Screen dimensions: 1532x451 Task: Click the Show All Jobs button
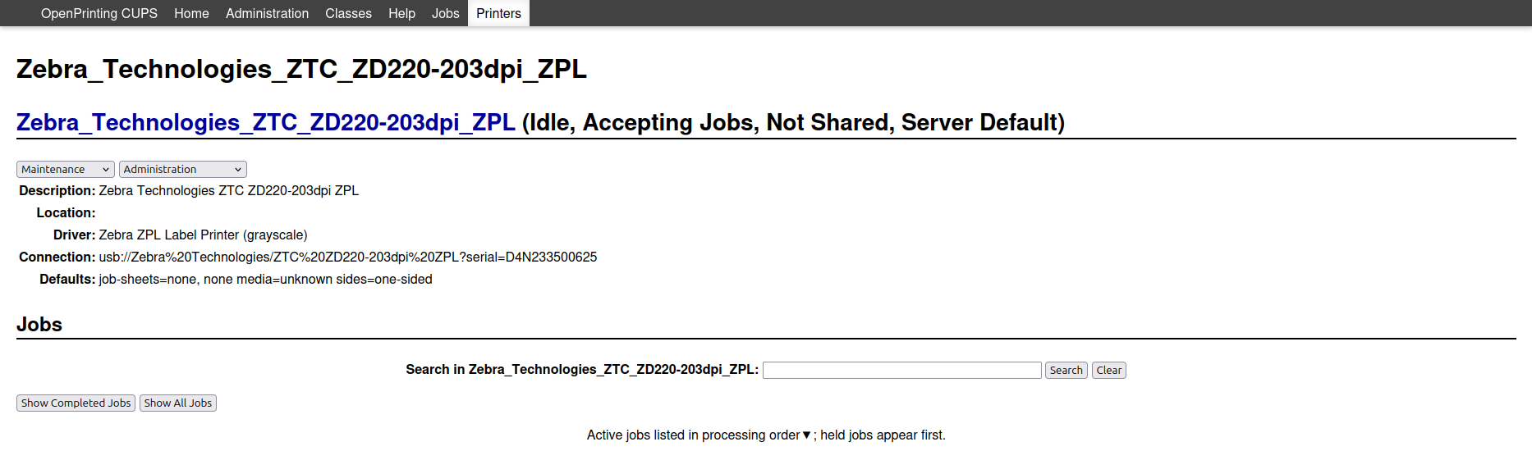[178, 403]
